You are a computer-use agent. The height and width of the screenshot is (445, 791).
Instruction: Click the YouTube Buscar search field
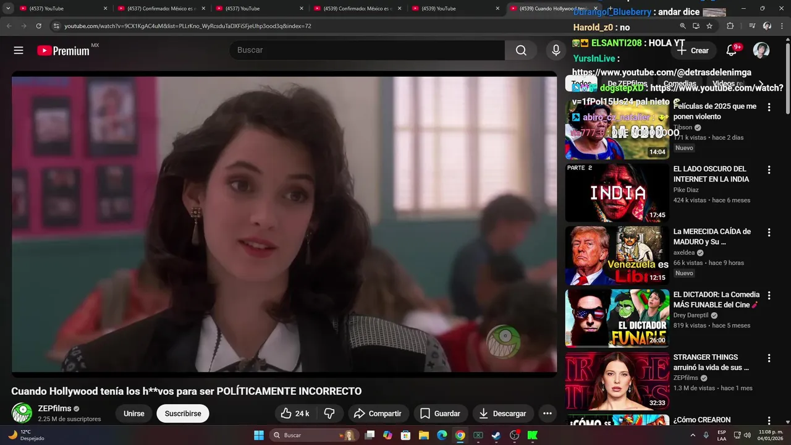click(x=367, y=50)
